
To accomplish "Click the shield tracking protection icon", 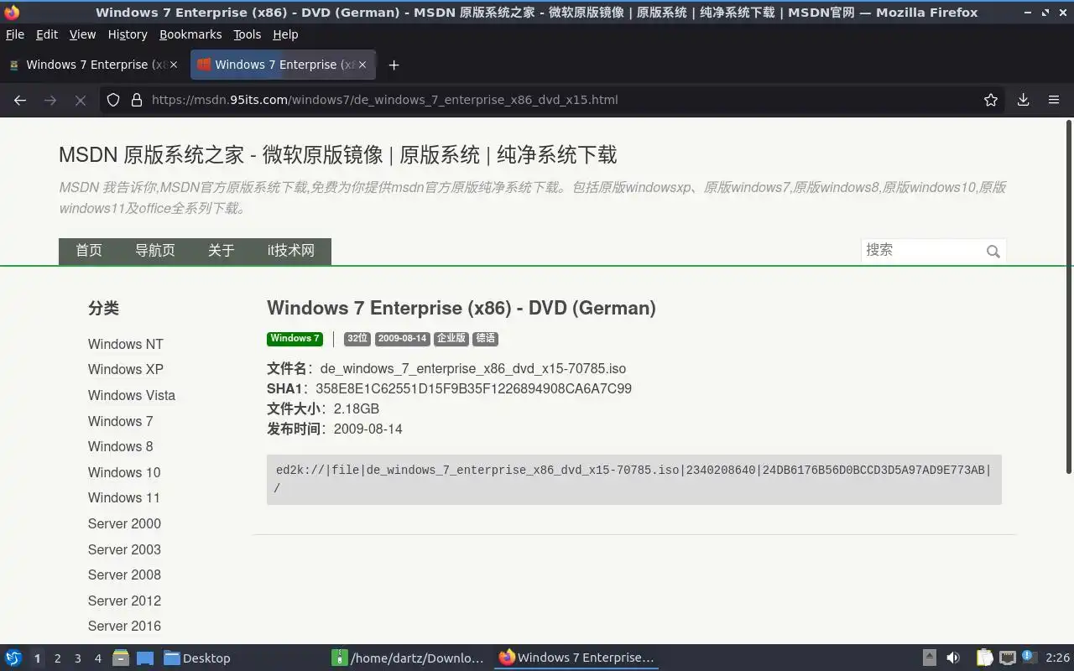I will [113, 100].
